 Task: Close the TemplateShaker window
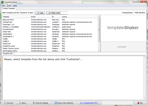coord(144,2)
